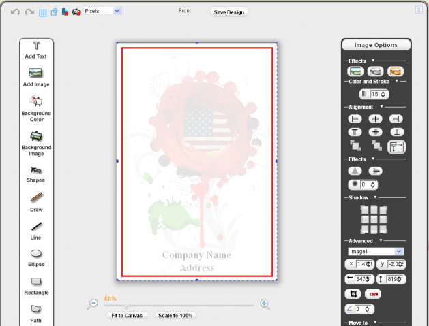Select the top-left shadow direction square

364,210
